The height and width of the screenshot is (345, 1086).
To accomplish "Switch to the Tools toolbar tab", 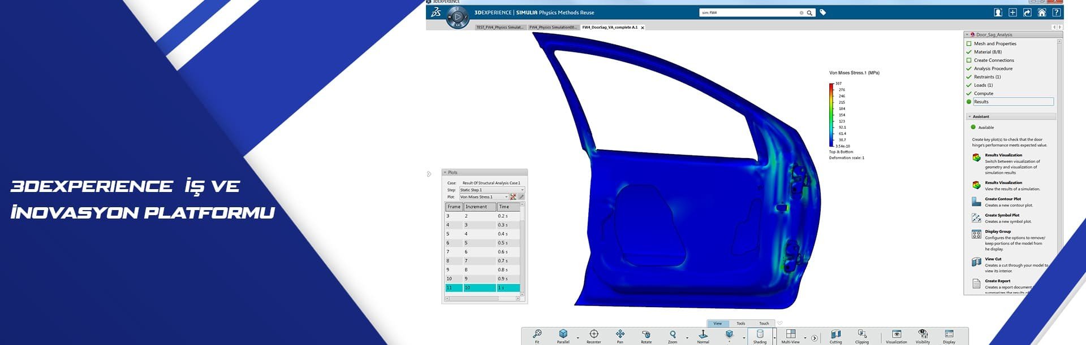I will click(x=740, y=324).
